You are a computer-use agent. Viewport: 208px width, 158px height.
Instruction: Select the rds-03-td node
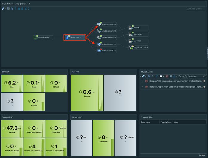[x=138, y=41]
